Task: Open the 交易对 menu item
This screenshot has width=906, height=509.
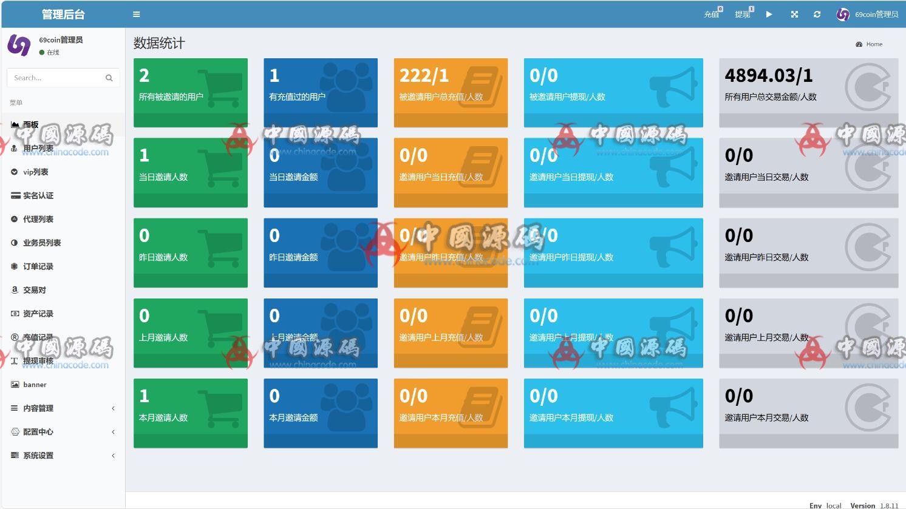Action: pos(63,290)
